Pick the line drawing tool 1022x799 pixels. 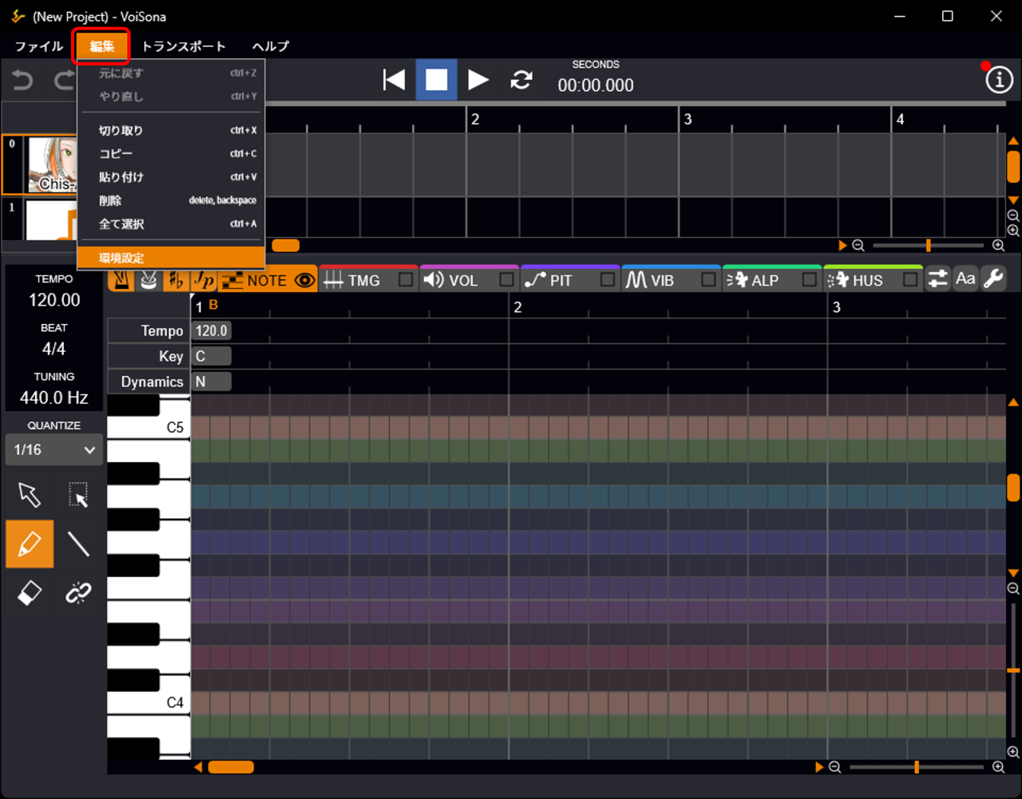click(x=78, y=544)
